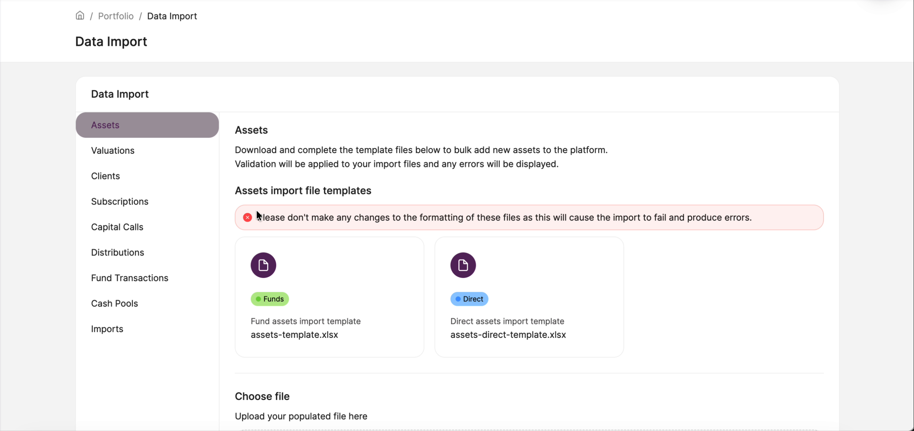The image size is (914, 431).
Task: Click 'Fund assets import template' label
Action: pos(305,321)
